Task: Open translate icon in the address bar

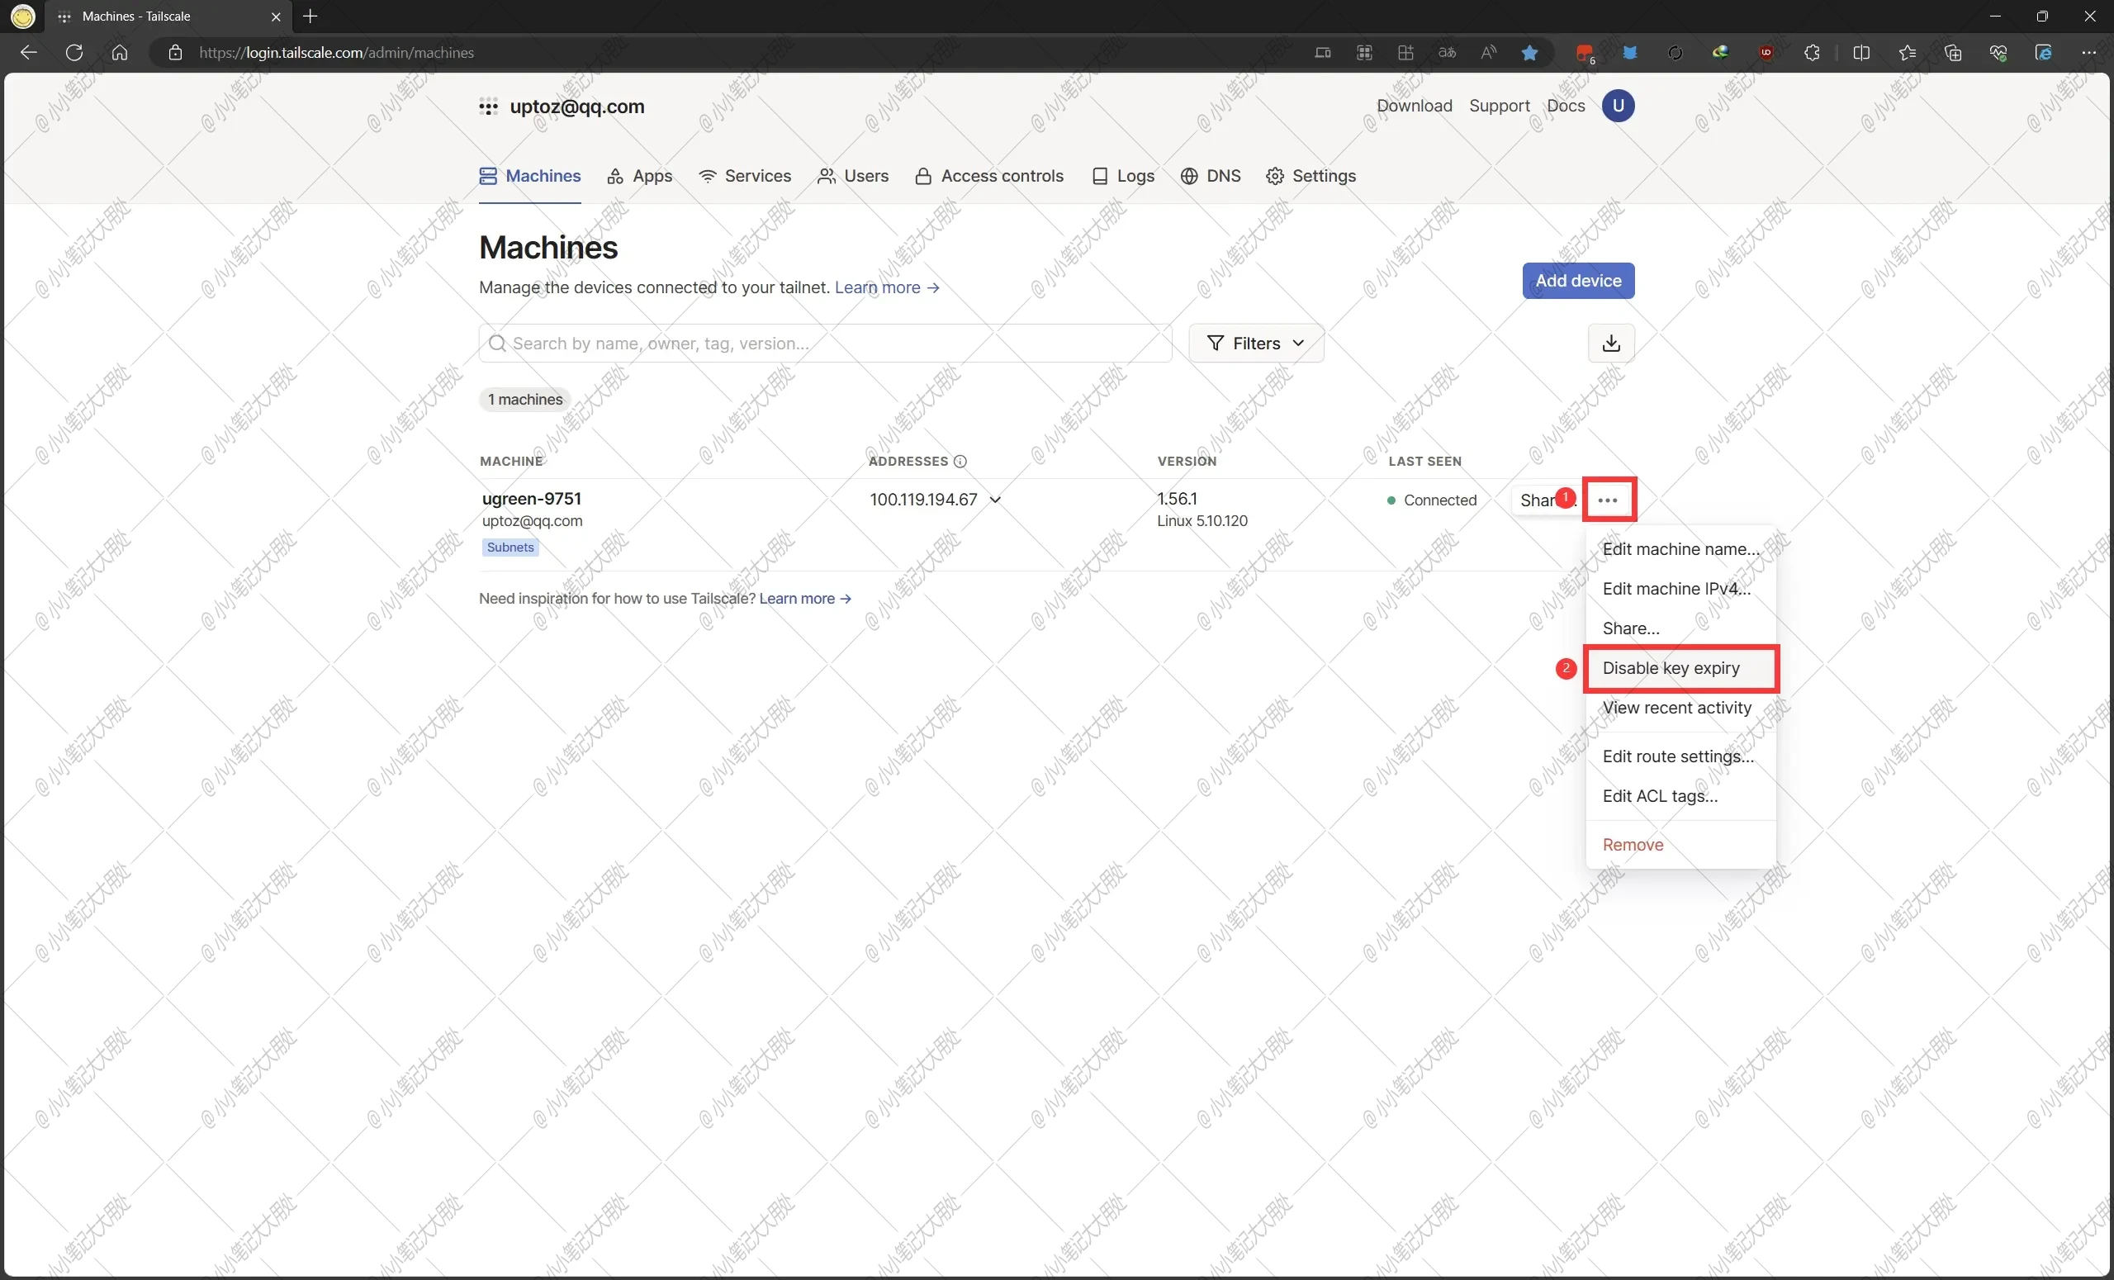Action: tap(1448, 52)
